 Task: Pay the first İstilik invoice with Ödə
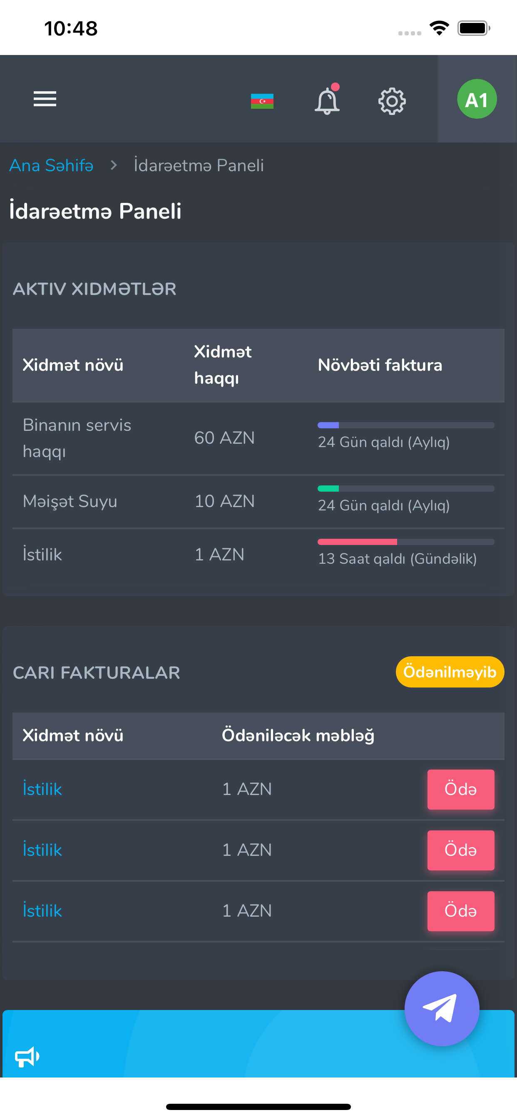point(460,789)
